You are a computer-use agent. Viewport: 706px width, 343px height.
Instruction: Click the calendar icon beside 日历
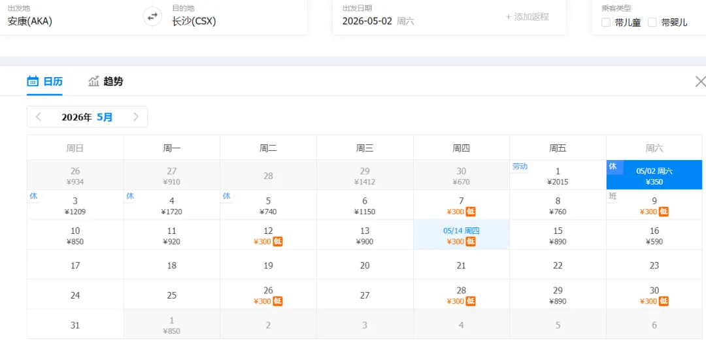pyautogui.click(x=33, y=81)
